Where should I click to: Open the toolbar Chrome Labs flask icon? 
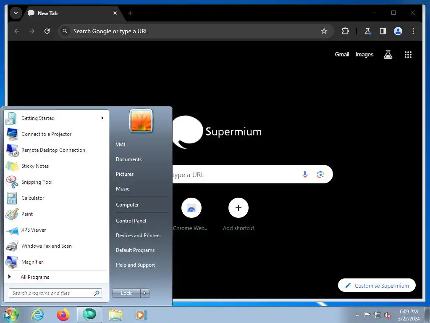coord(368,31)
